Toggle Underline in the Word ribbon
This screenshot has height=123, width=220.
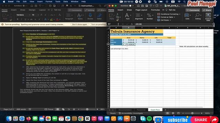coord(25,19)
